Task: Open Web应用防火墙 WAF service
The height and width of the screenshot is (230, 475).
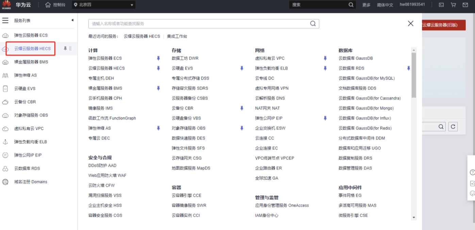Action: [x=108, y=176]
